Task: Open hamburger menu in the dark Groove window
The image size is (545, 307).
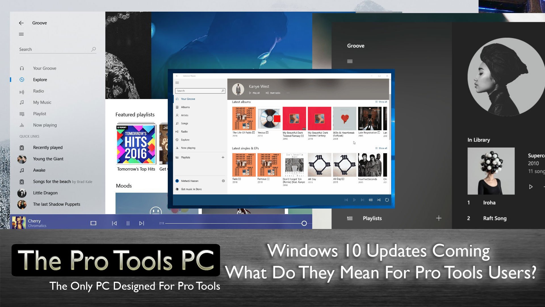Action: pyautogui.click(x=350, y=61)
